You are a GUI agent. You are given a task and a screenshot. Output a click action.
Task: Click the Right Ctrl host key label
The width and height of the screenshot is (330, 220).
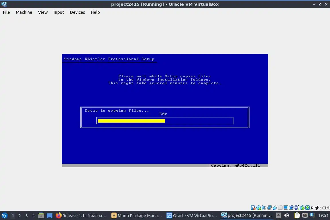coord(320,208)
